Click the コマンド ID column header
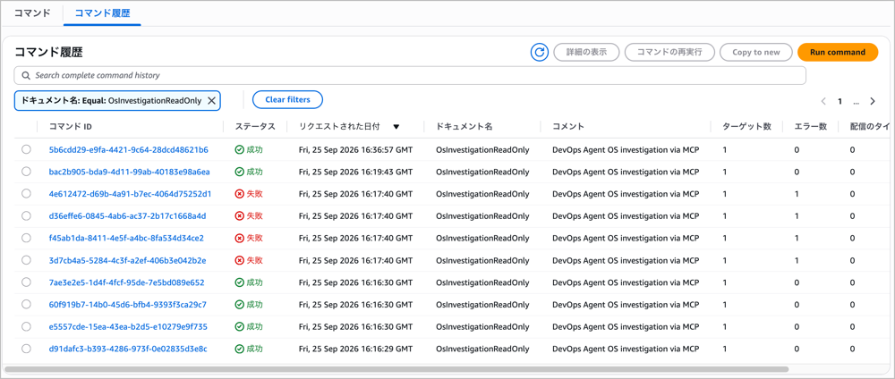Image resolution: width=895 pixels, height=379 pixels. pos(70,127)
